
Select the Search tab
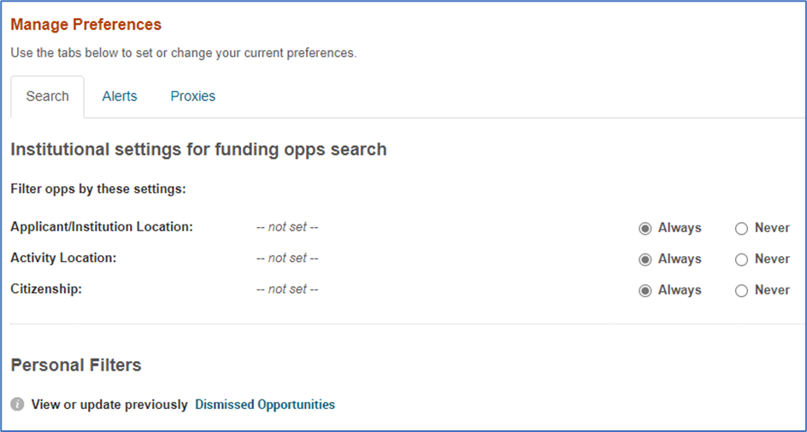pos(47,96)
